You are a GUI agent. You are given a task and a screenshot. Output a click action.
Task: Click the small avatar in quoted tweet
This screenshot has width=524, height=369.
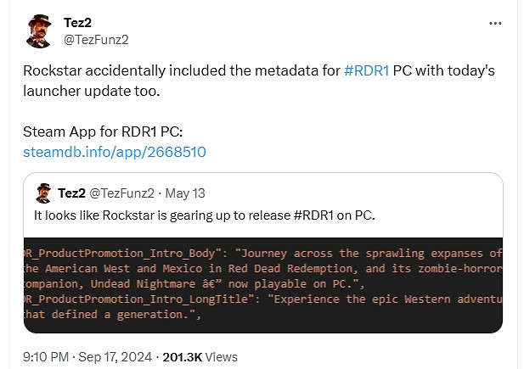[43, 193]
